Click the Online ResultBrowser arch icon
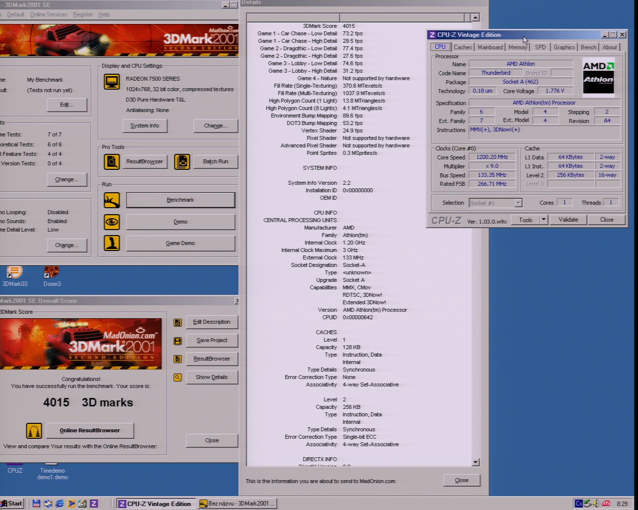This screenshot has height=510, width=638. coord(34,431)
